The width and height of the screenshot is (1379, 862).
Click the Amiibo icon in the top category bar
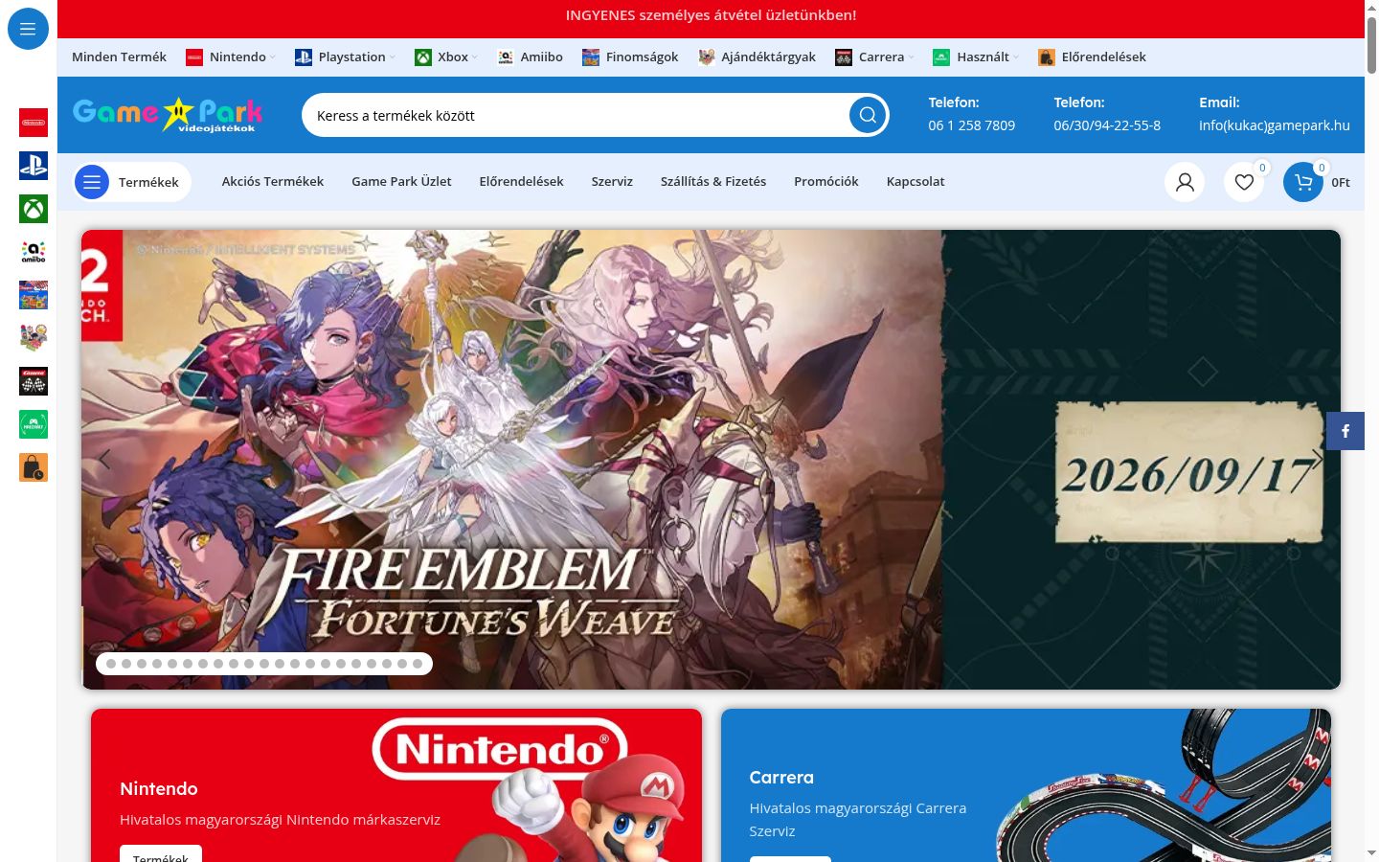click(506, 57)
